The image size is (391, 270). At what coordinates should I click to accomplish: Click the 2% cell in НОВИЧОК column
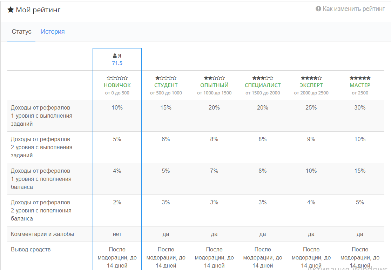(117, 202)
